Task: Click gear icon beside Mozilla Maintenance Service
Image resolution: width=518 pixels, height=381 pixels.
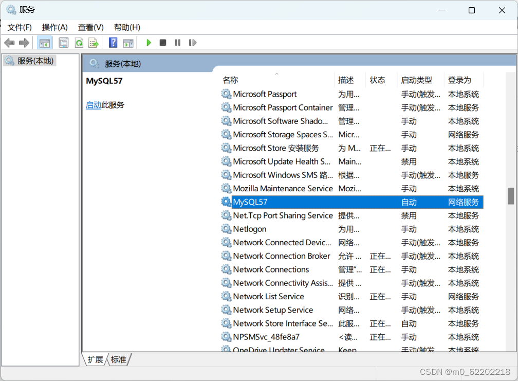Action: click(226, 188)
